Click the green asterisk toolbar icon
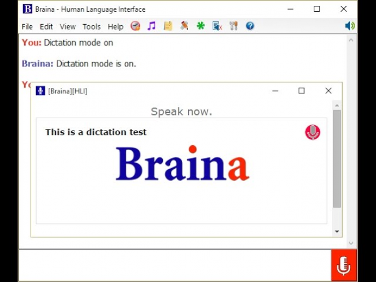The height and width of the screenshot is (282, 376). pyautogui.click(x=200, y=26)
